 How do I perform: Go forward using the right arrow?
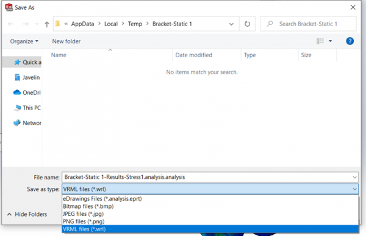[26, 24]
